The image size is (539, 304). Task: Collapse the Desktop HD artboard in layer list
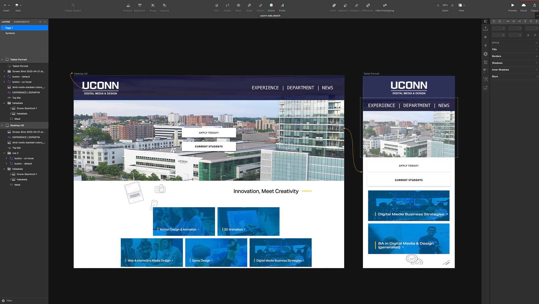[x=2, y=125]
